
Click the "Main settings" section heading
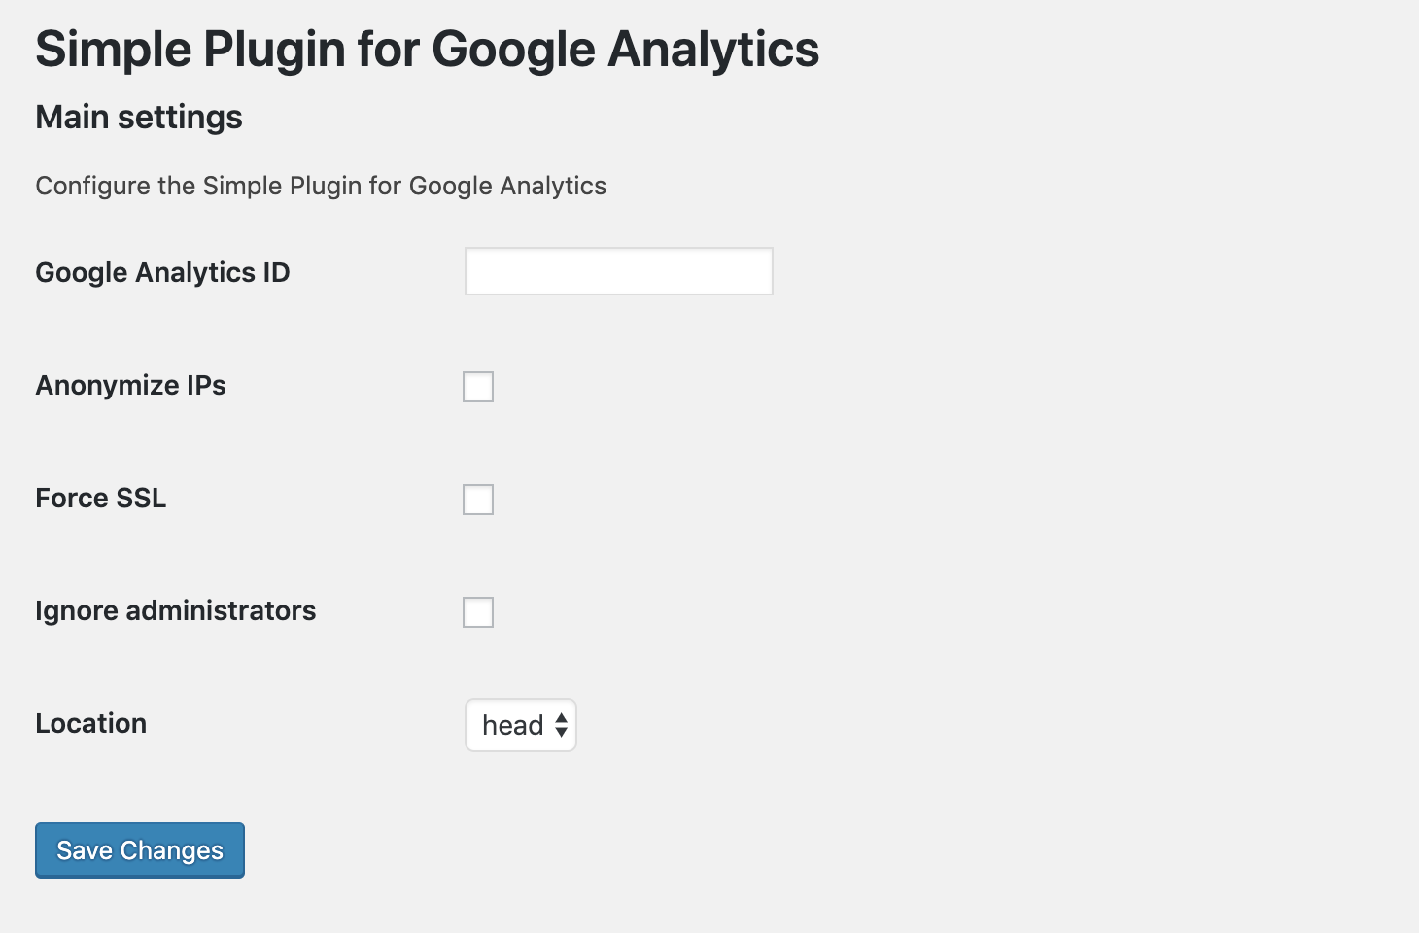coord(139,117)
